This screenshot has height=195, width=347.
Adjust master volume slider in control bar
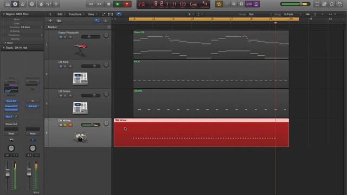click(x=295, y=4)
